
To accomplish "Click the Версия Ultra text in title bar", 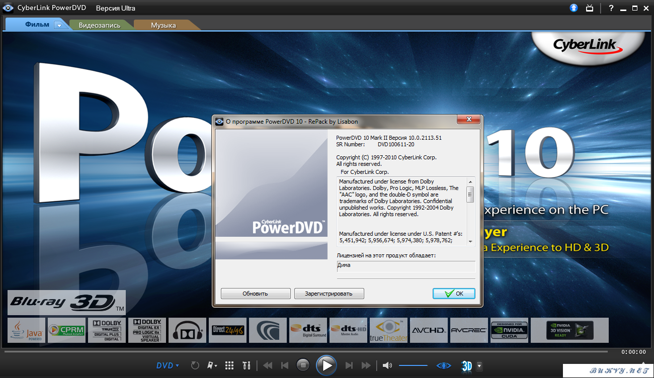I will tap(116, 8).
